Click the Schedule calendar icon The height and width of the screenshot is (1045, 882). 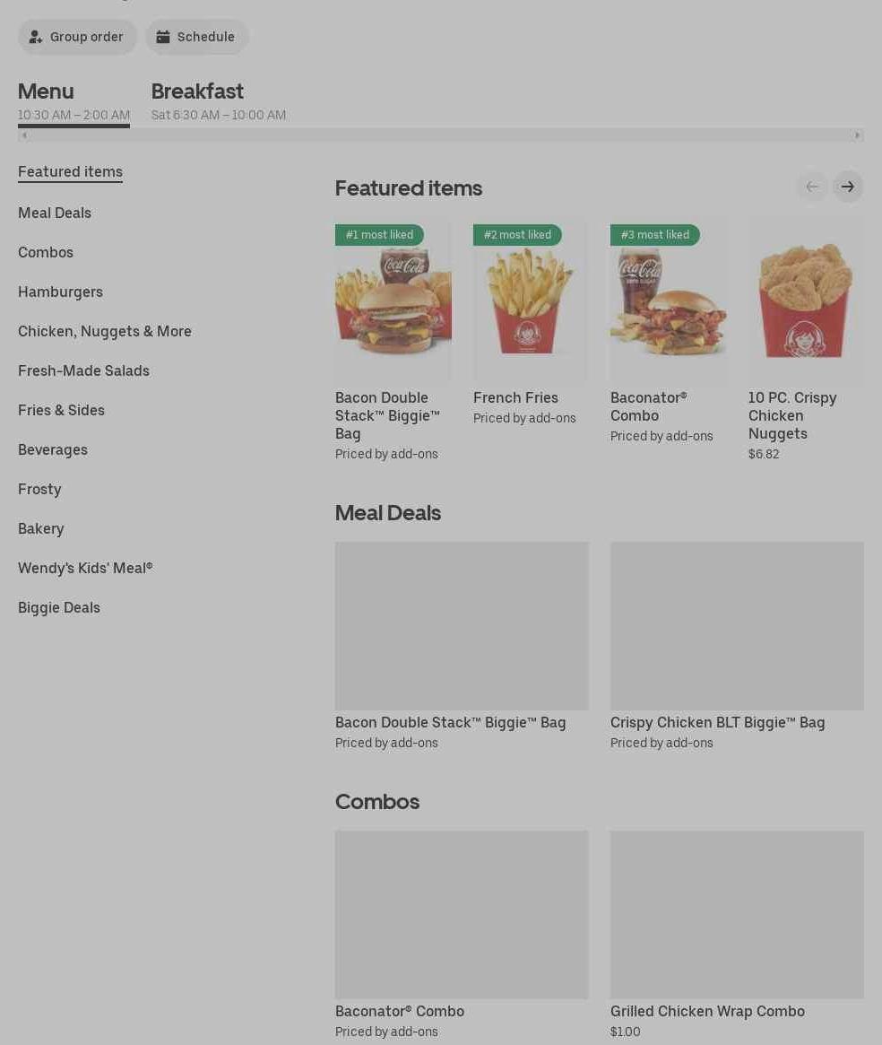click(162, 37)
